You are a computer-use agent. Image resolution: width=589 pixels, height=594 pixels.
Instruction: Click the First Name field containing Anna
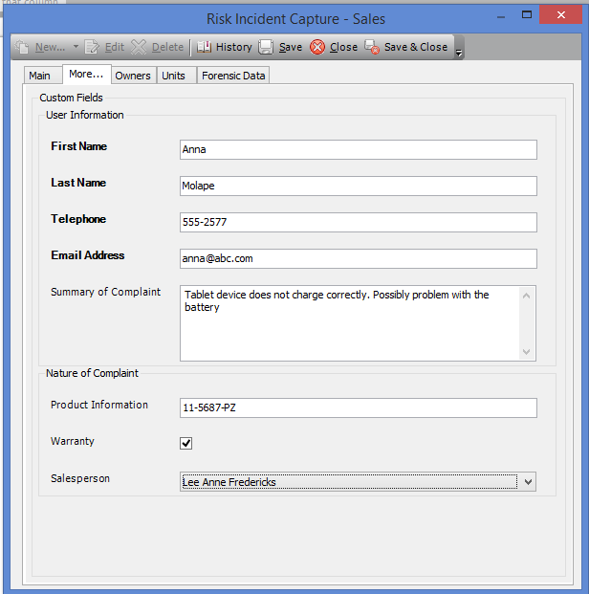click(x=359, y=149)
